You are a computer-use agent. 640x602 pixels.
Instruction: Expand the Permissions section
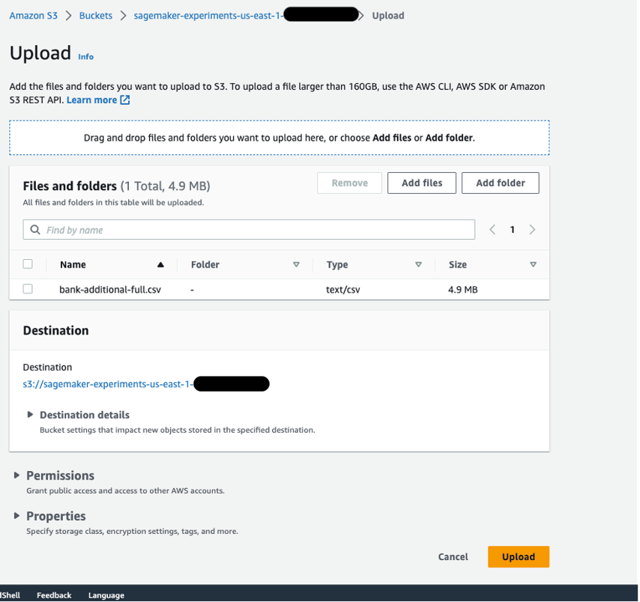pyautogui.click(x=17, y=475)
